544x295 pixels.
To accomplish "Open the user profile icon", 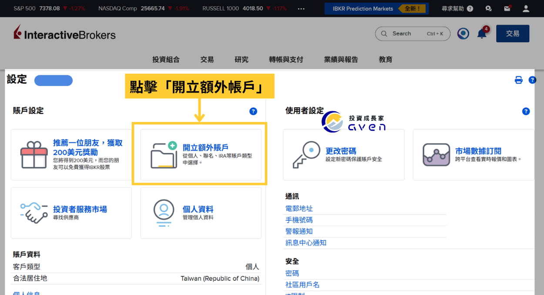I will coord(526,8).
